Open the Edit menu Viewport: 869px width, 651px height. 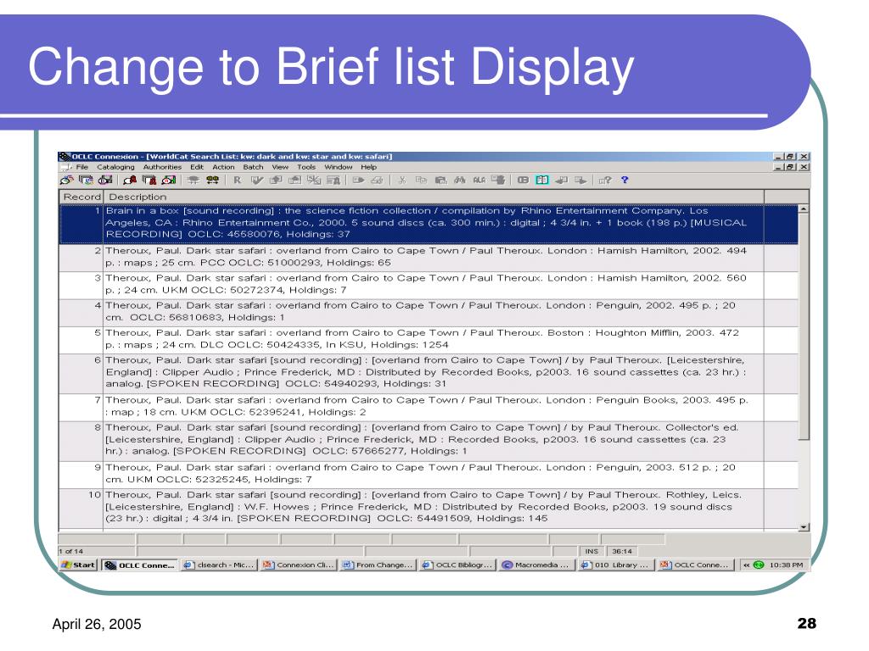coord(197,167)
